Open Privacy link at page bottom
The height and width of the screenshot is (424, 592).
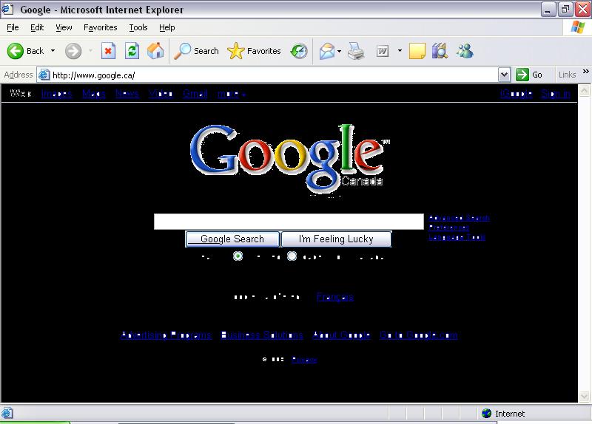tap(304, 360)
